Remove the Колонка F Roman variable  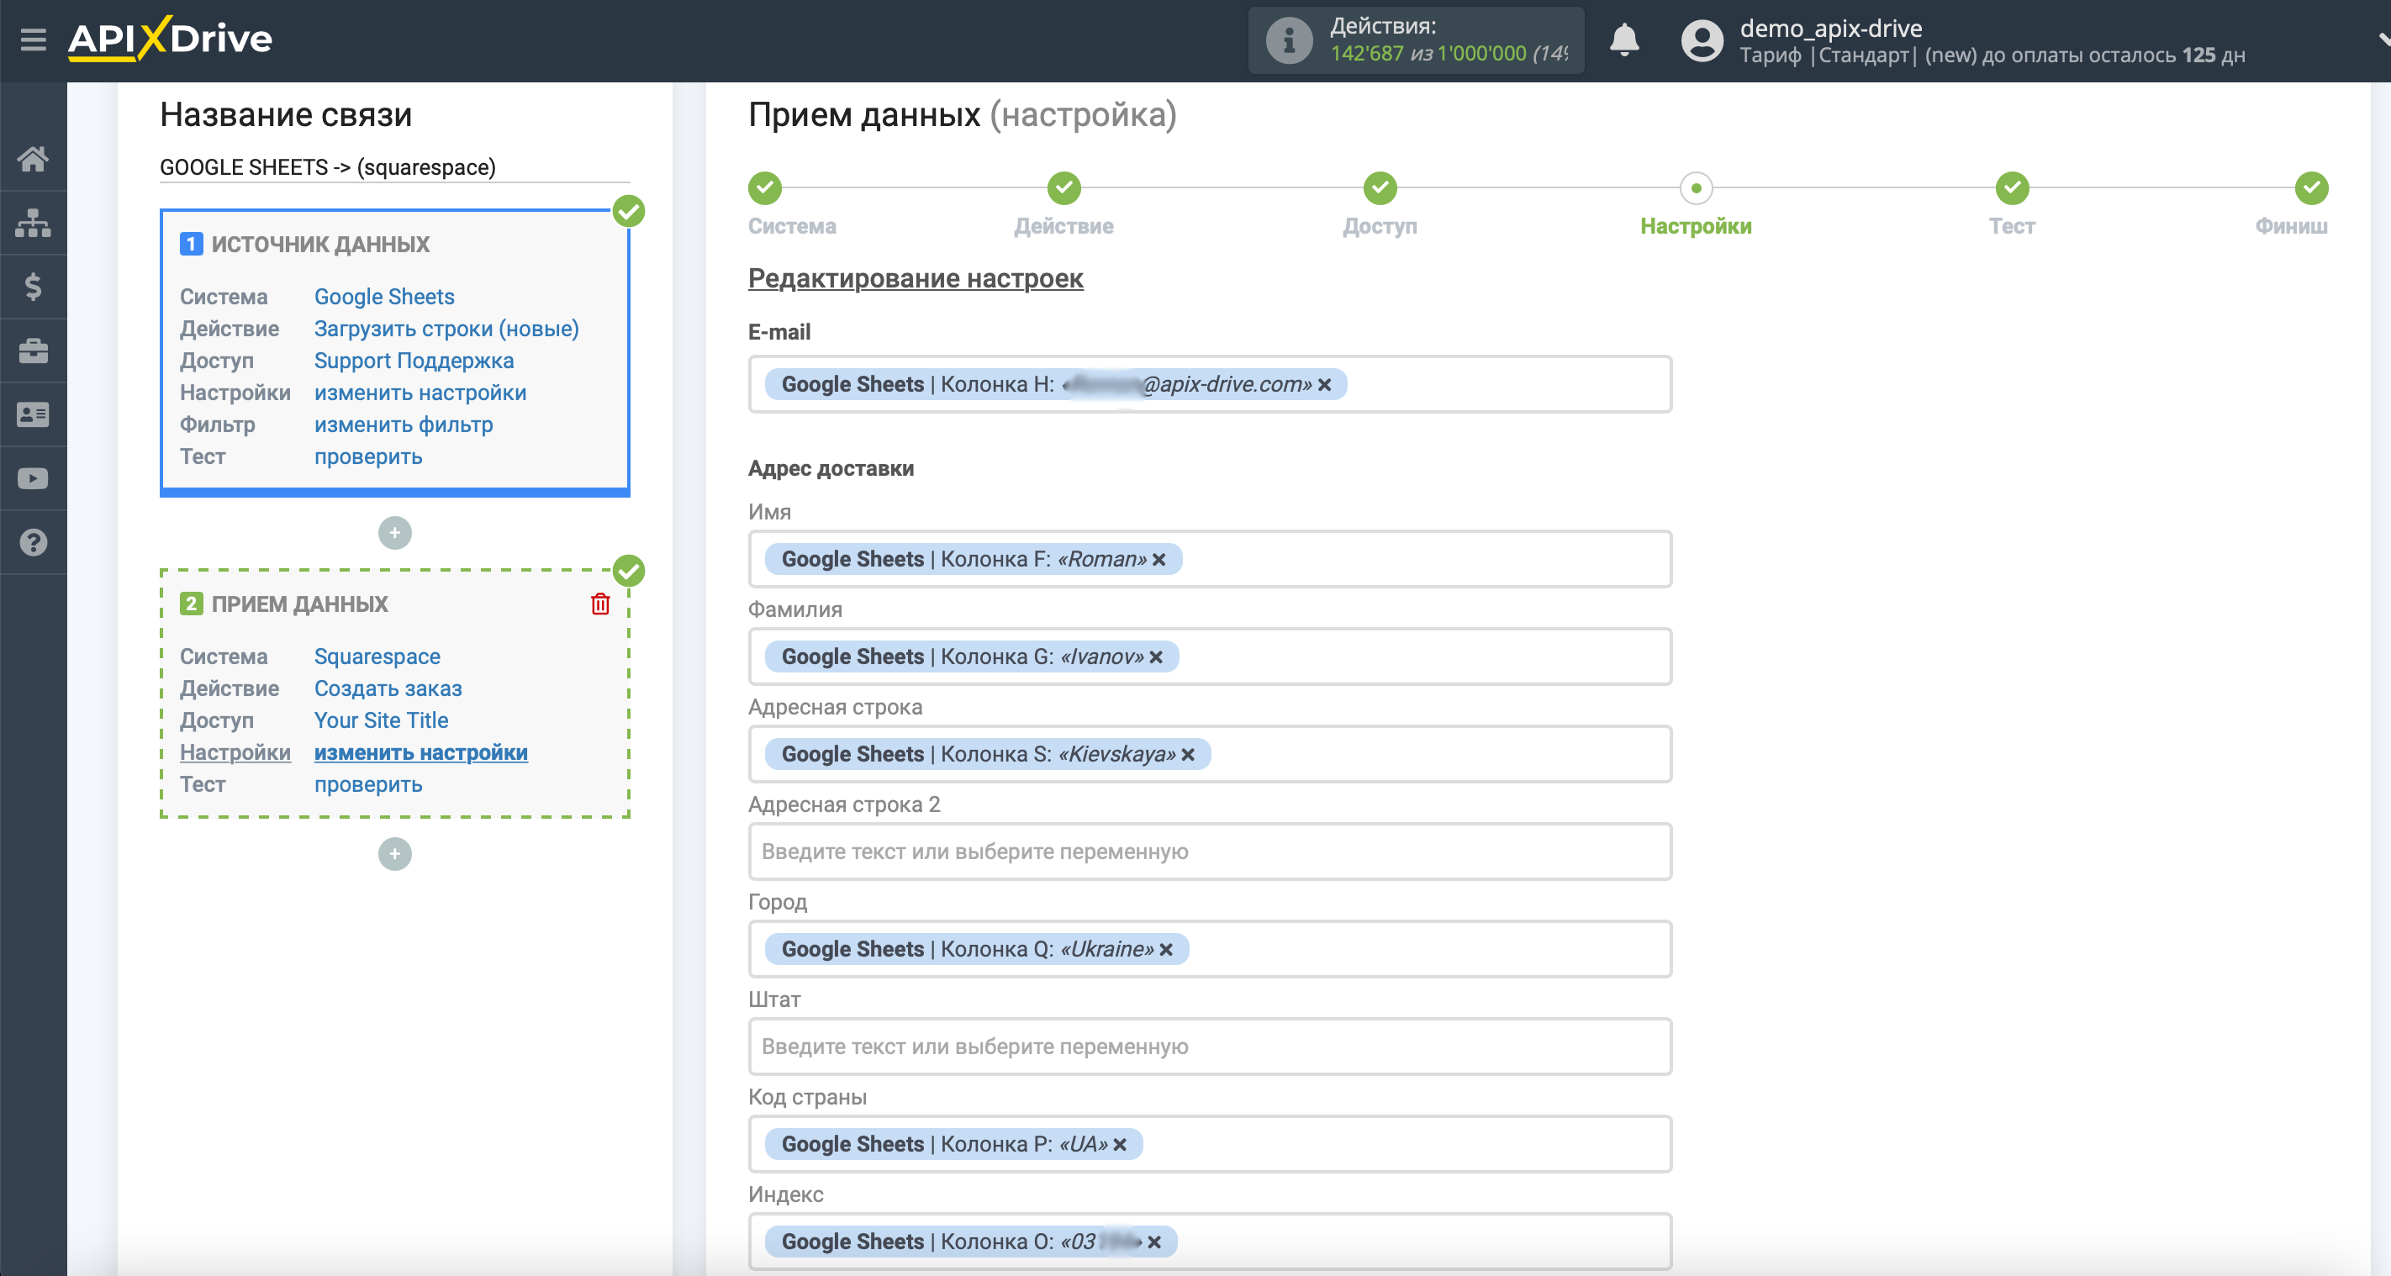coord(1159,560)
